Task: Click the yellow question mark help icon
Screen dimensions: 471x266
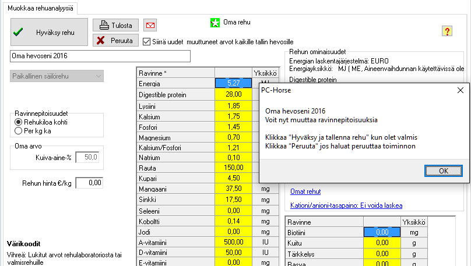Action: click(447, 31)
